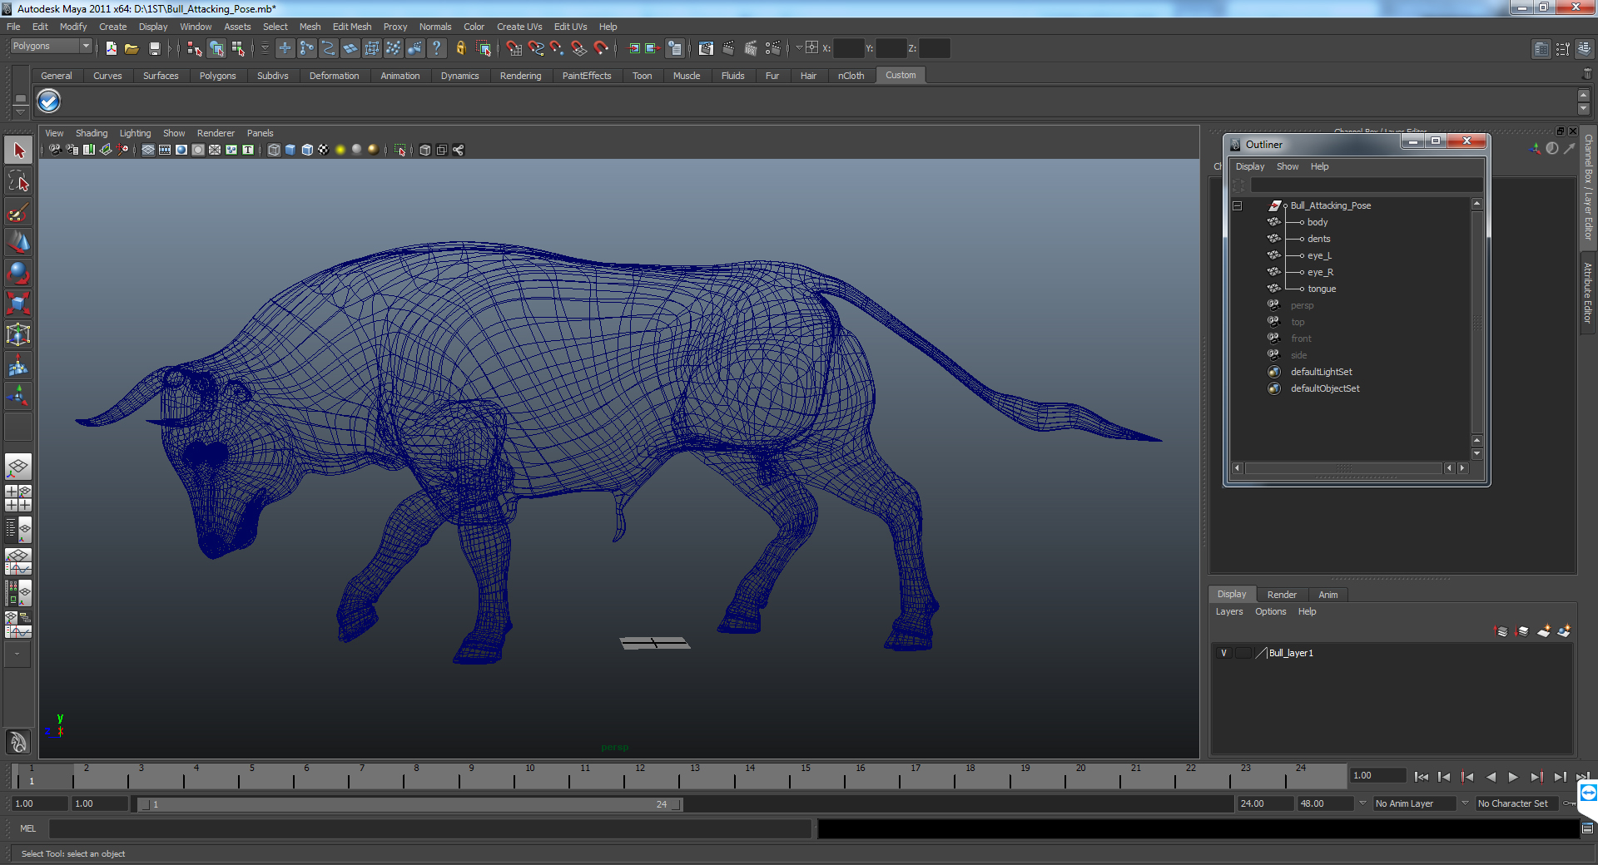Expand the No Character Set dropdown arrow
The height and width of the screenshot is (865, 1598).
click(1465, 803)
